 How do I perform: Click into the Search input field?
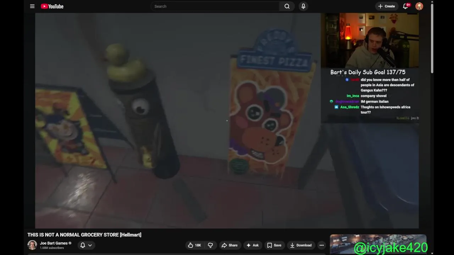pyautogui.click(x=215, y=6)
